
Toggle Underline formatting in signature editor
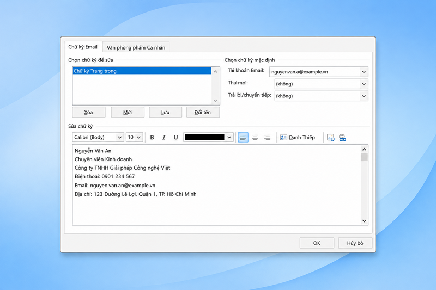coord(175,137)
